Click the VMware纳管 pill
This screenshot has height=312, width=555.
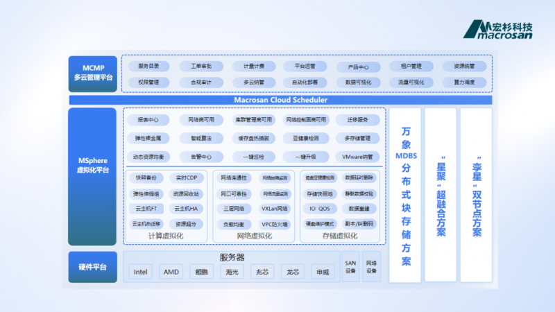(357, 157)
